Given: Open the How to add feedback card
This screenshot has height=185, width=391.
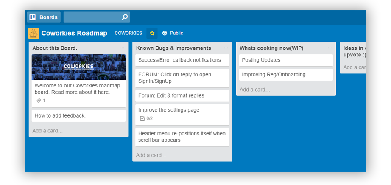Looking at the screenshot, I should [79, 116].
